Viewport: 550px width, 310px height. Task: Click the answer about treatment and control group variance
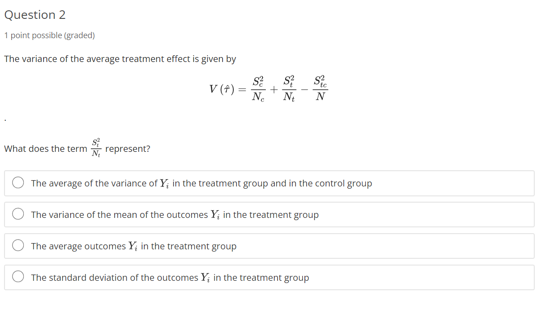[201, 183]
